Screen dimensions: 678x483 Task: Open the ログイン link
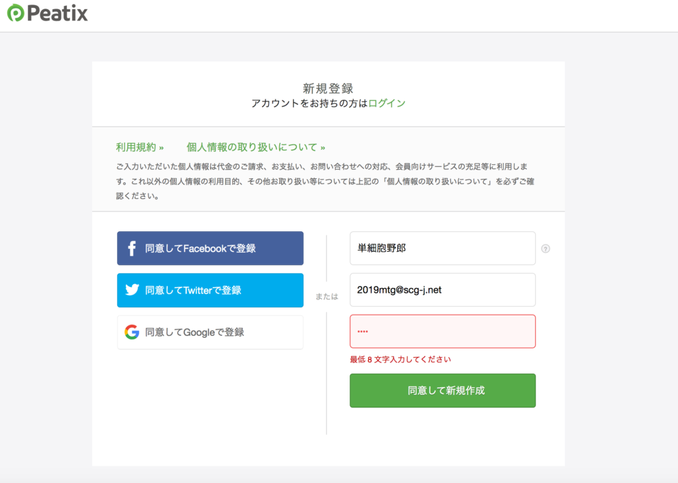(387, 103)
